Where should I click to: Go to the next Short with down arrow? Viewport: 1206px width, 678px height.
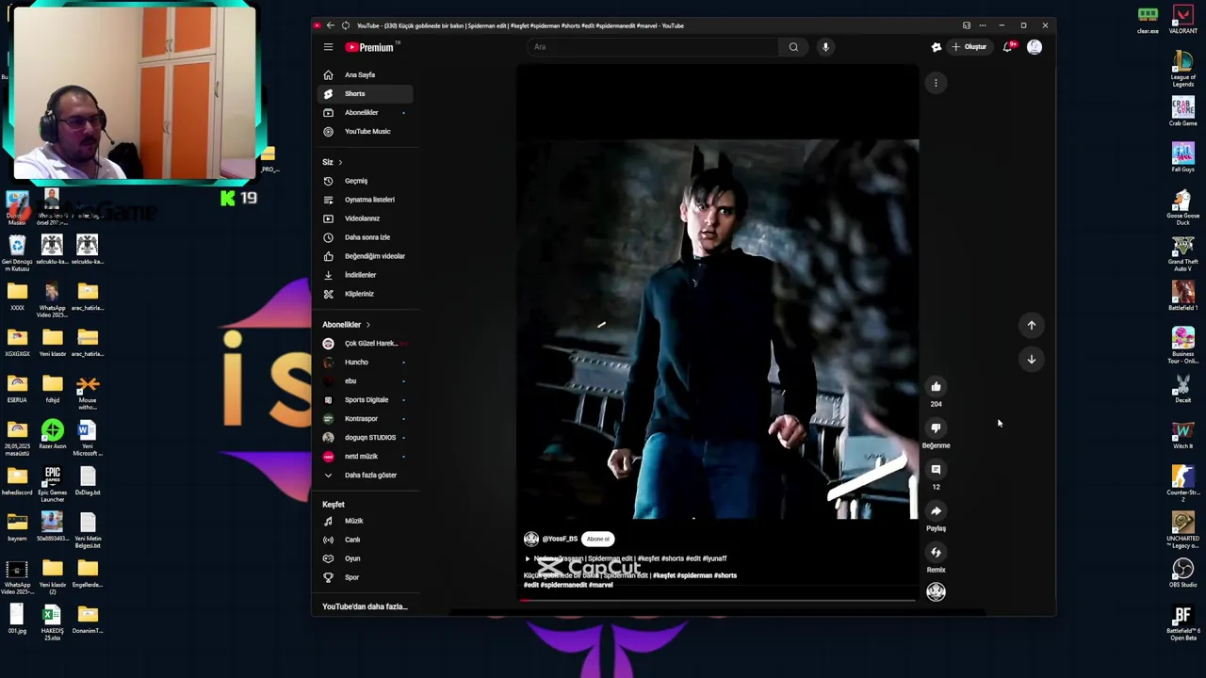pos(1032,359)
